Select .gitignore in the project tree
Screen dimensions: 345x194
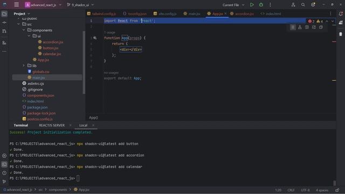pyautogui.click(x=35, y=89)
